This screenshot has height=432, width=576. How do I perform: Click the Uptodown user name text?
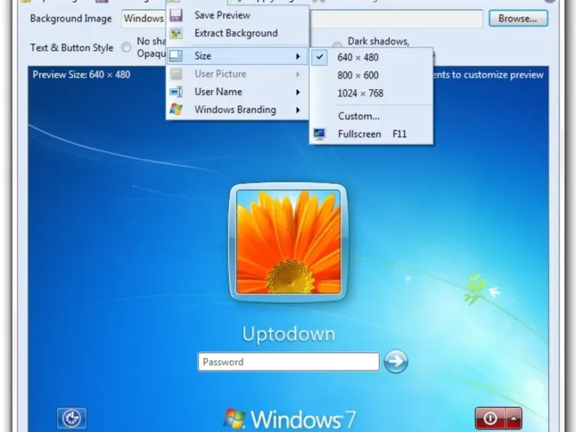coord(289,334)
